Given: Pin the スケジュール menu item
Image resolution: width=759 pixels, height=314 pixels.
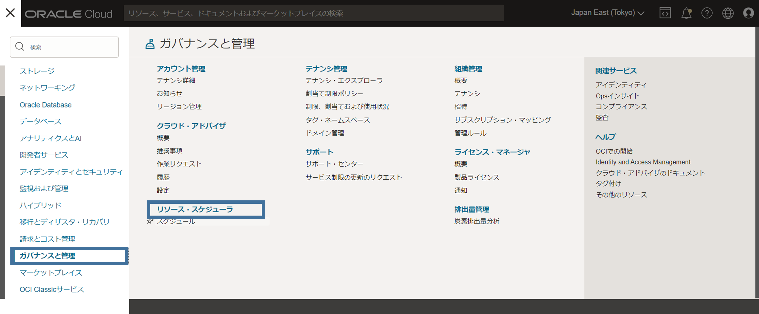Looking at the screenshot, I should tap(150, 221).
